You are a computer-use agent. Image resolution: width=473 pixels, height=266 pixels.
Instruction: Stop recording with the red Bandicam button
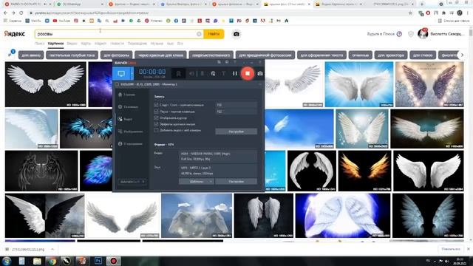click(248, 73)
